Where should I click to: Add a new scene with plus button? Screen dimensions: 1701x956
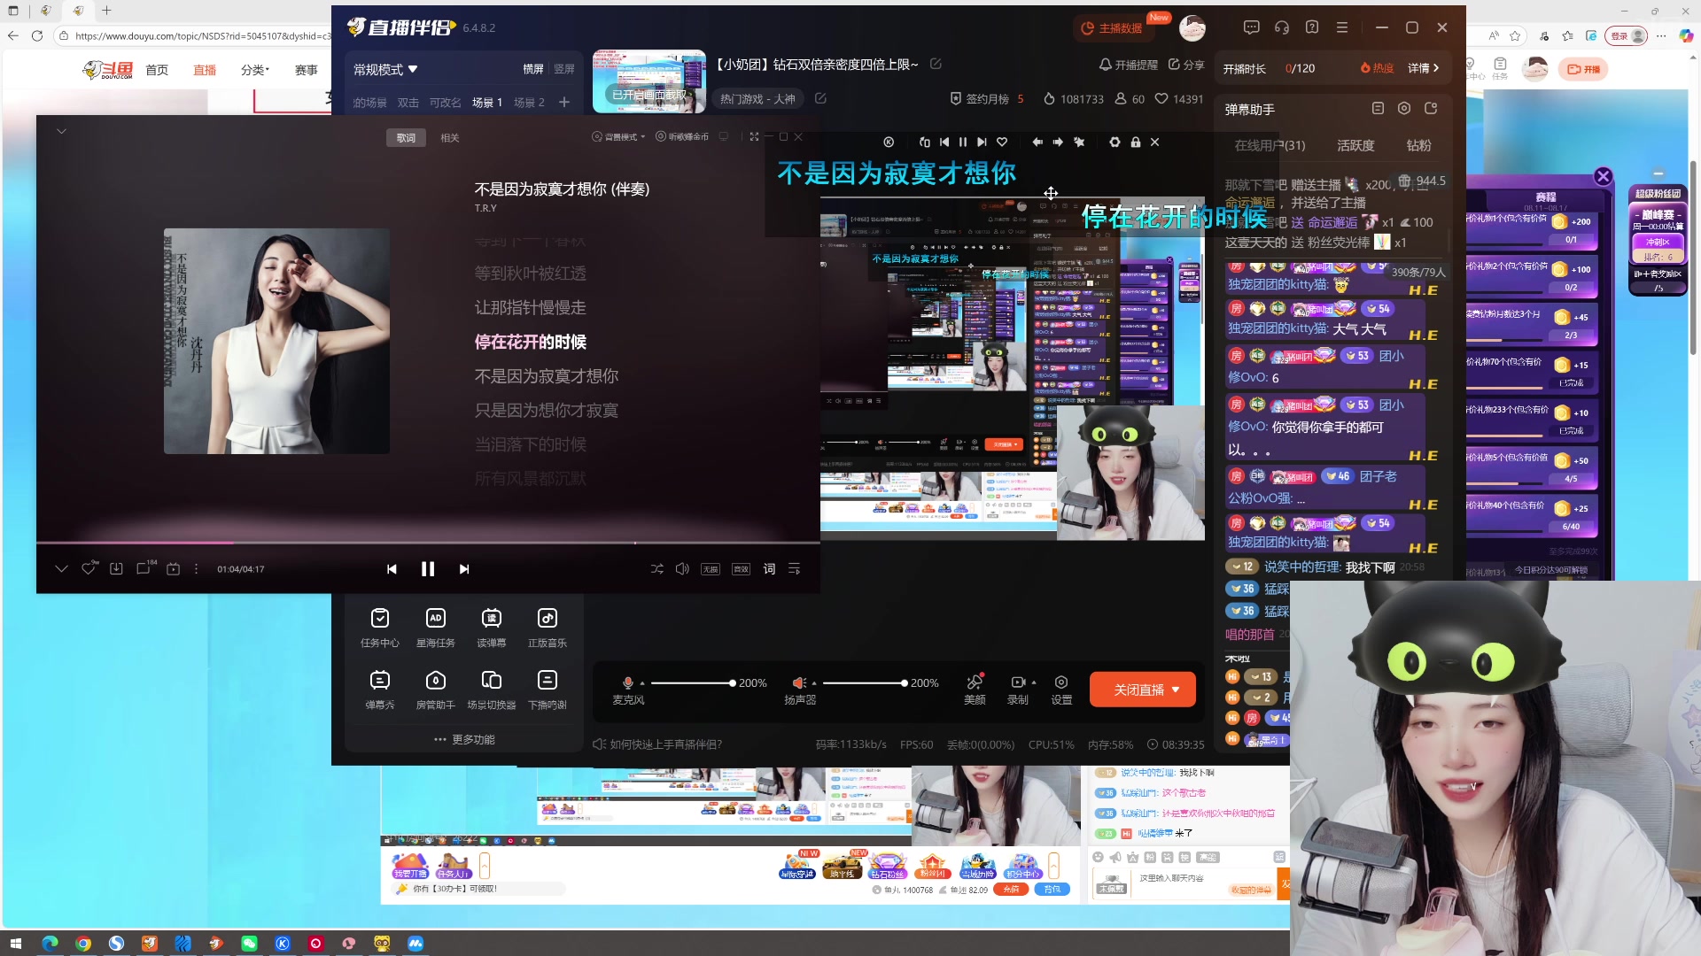pos(564,103)
